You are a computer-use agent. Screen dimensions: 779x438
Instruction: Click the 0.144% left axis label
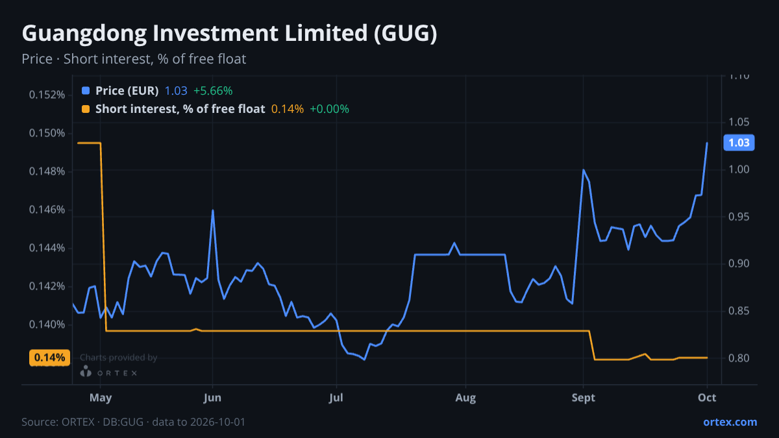point(47,248)
